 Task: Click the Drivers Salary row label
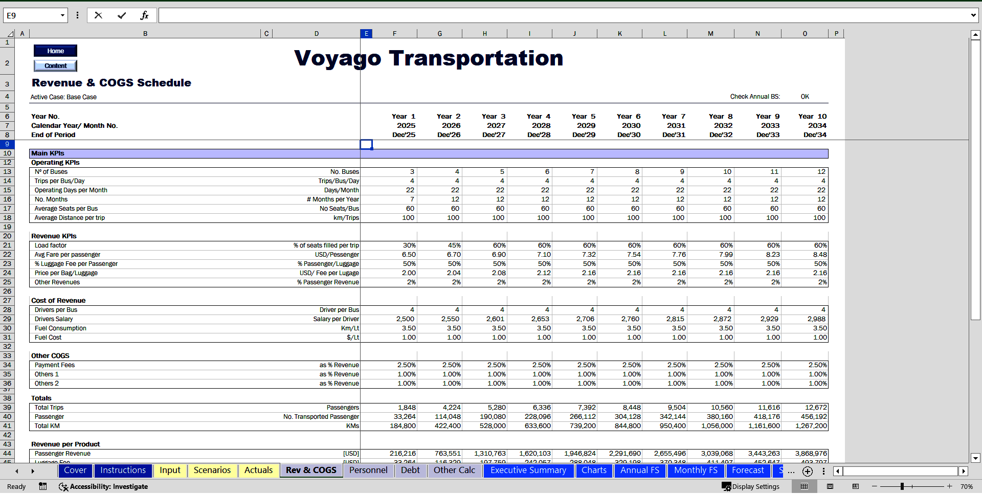click(54, 319)
